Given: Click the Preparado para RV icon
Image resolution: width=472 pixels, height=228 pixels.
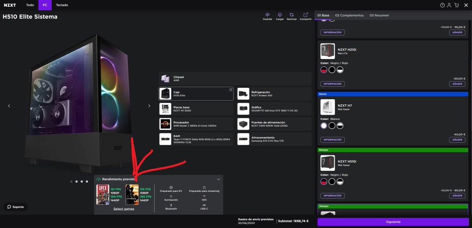Looking at the screenshot, I should [171, 187].
